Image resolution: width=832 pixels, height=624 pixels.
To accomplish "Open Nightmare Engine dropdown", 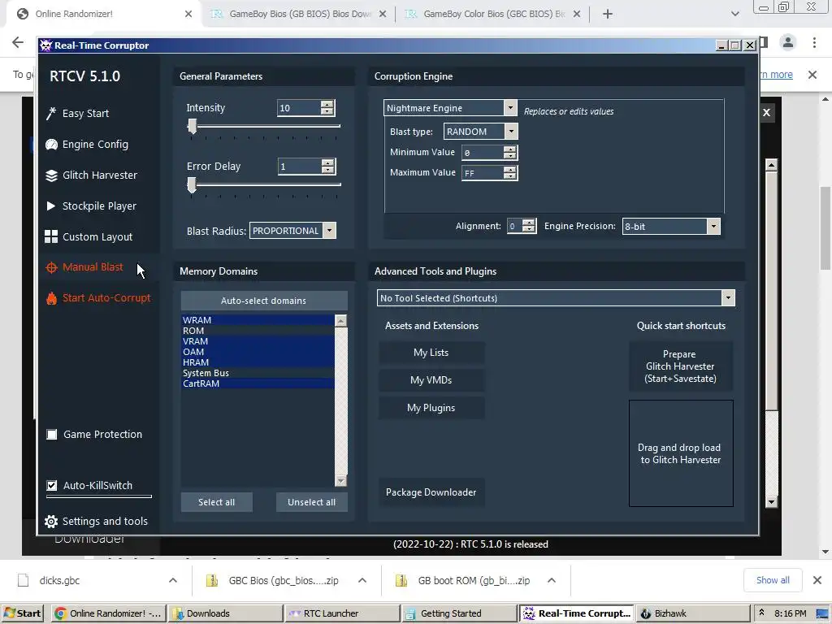I will point(510,108).
